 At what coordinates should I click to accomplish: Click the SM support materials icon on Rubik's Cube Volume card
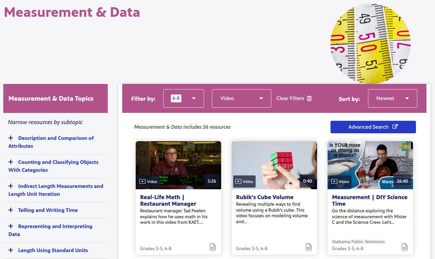coord(309,247)
